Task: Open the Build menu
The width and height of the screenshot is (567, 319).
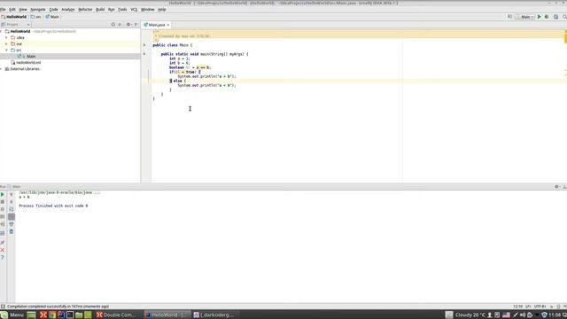Action: click(x=100, y=10)
